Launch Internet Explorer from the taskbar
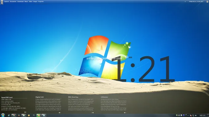The height and width of the screenshot is (117, 209). [x=9, y=115]
